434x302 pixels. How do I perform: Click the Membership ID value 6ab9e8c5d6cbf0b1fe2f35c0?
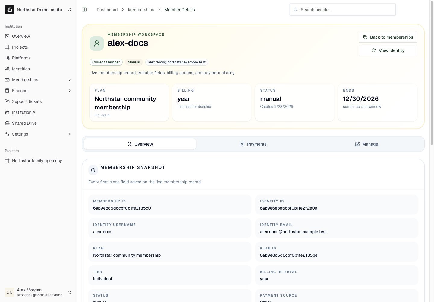122,208
